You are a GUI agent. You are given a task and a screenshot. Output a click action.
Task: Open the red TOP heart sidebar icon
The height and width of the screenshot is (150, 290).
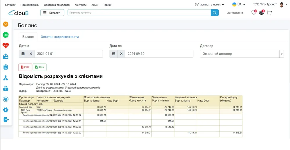pyautogui.click(x=6, y=46)
